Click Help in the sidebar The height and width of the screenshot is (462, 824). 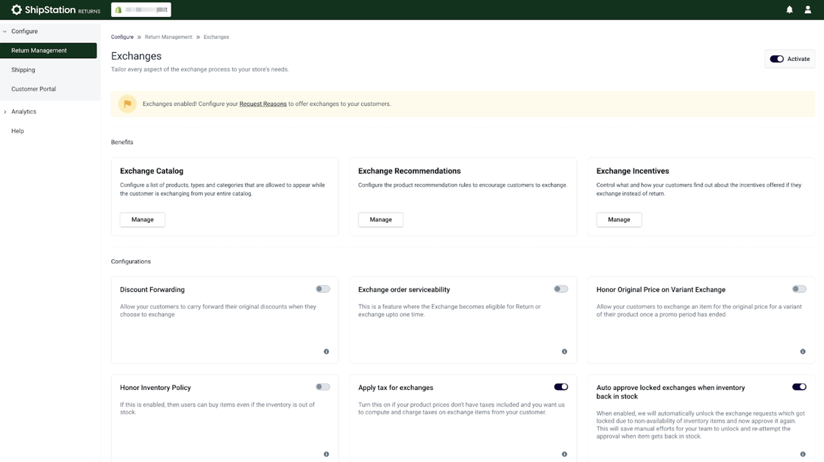pyautogui.click(x=16, y=130)
